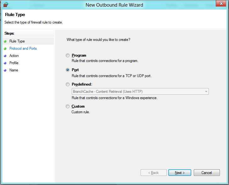Click the Back button

(x=154, y=173)
